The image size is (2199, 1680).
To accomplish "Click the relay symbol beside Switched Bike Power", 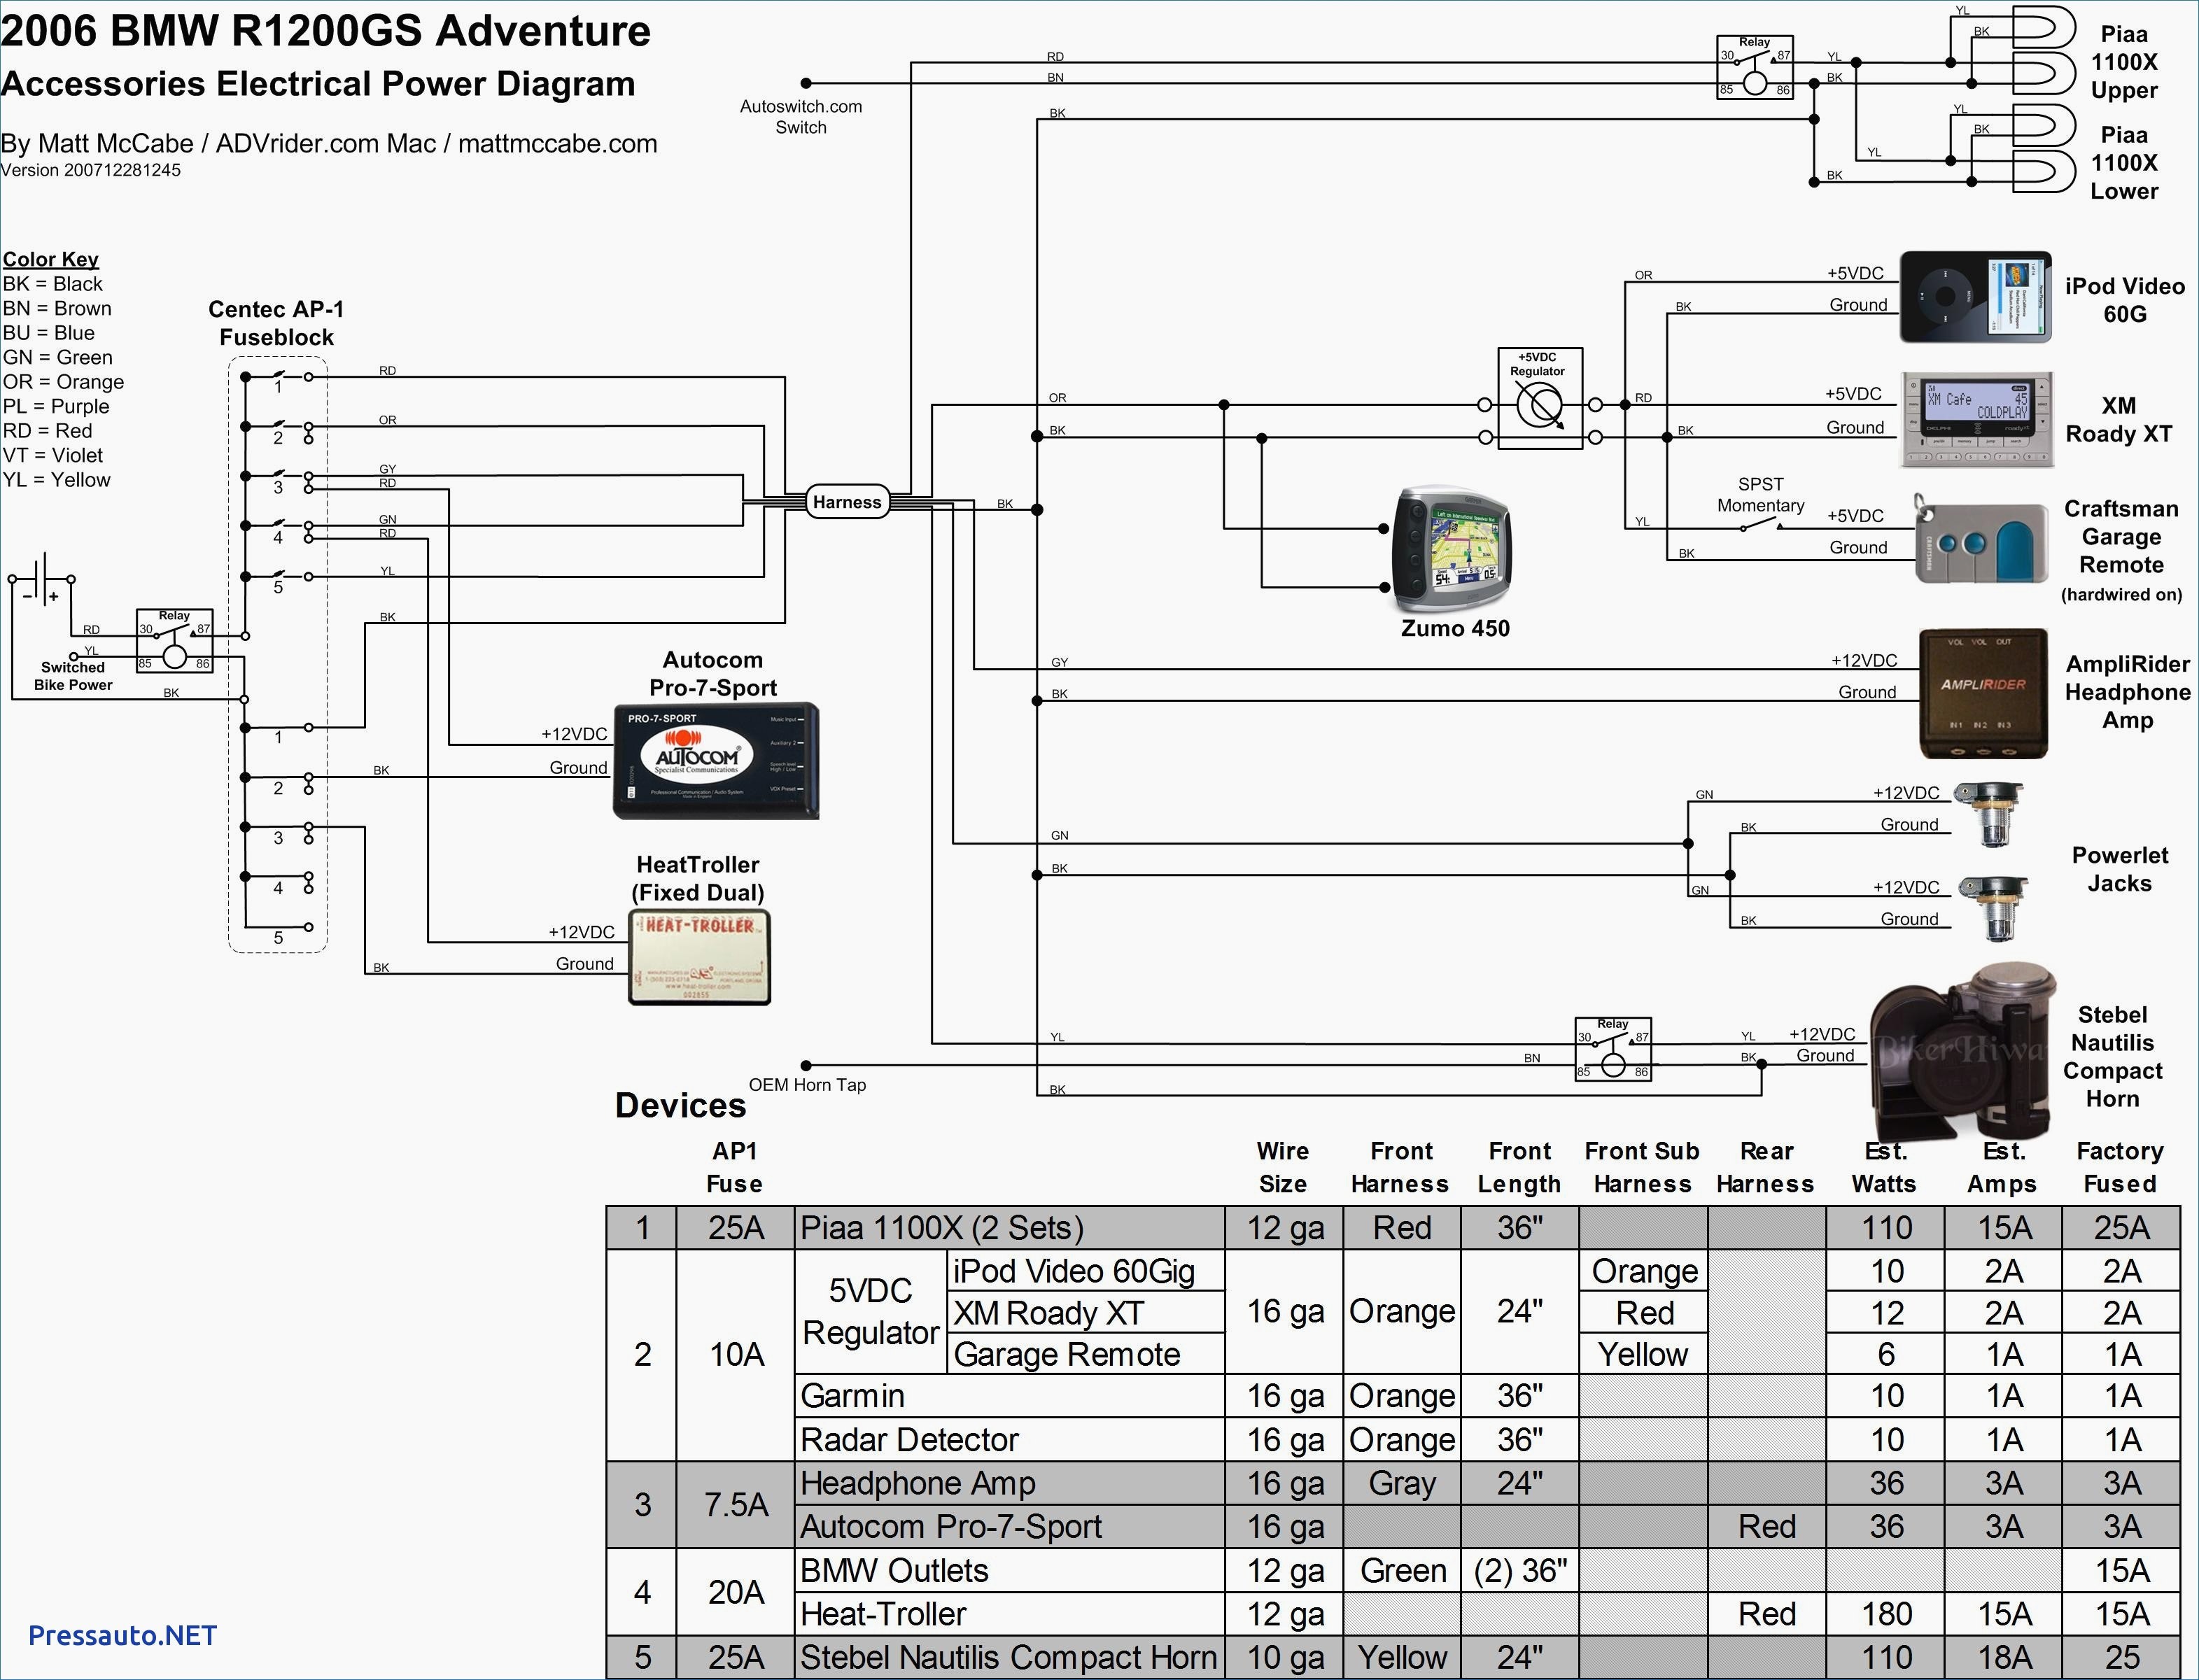I will 175,641.
